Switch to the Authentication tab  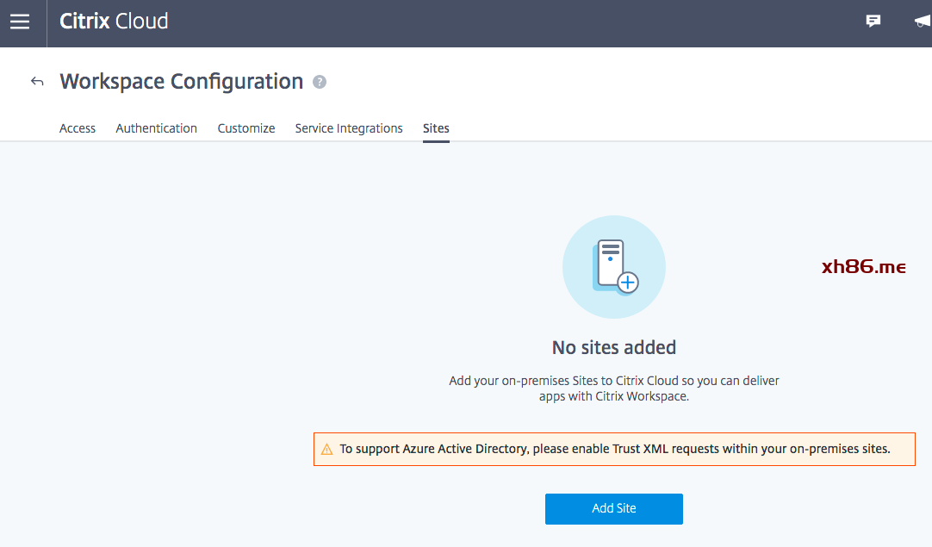tap(156, 128)
